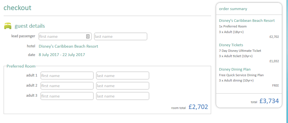Click the bed icon beside guest details
Image resolution: width=288 pixels, height=123 pixels.
8,26
